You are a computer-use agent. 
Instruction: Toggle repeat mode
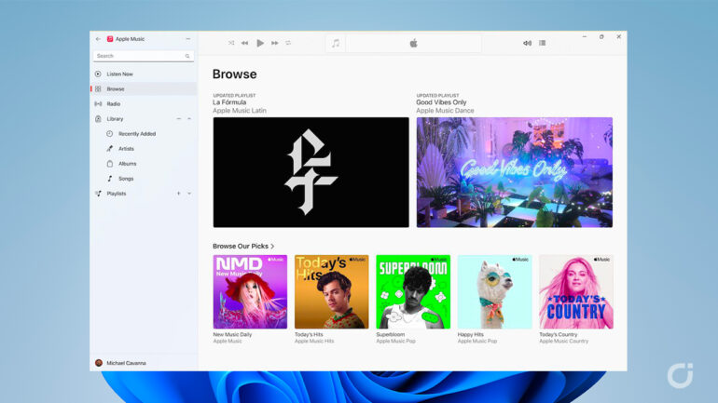point(288,43)
